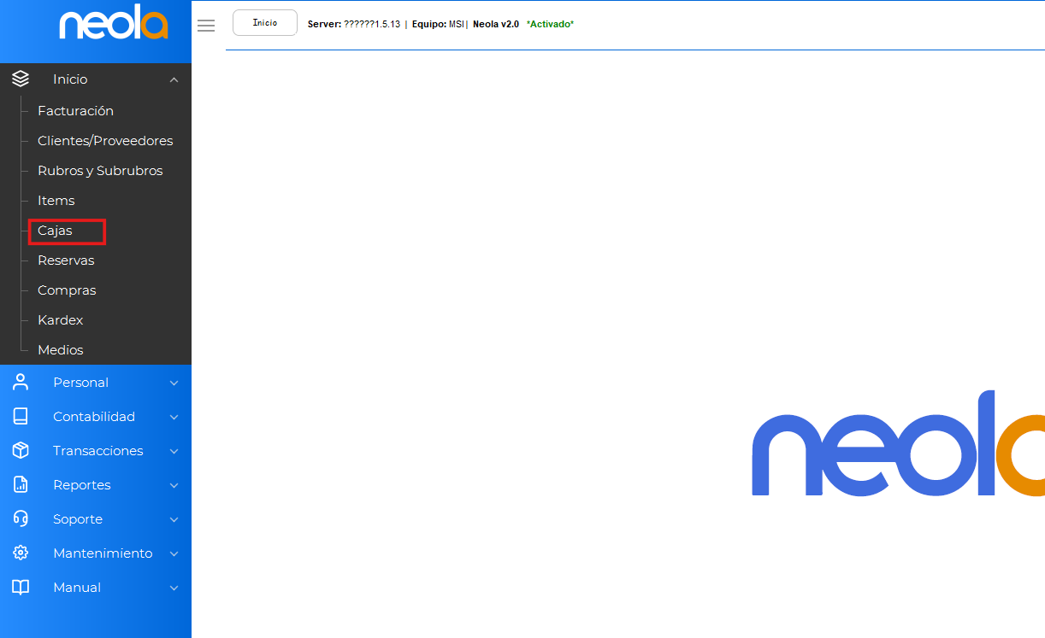Click the Manual open-book icon

21,588
